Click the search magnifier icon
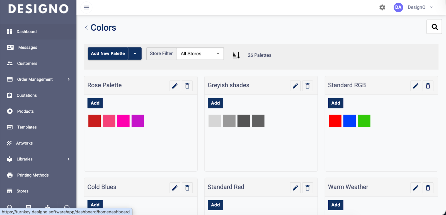The height and width of the screenshot is (215, 446). [434, 27]
